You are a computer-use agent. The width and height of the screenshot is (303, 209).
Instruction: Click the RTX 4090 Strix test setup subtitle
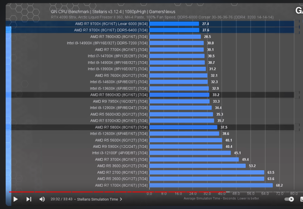tap(162, 17)
